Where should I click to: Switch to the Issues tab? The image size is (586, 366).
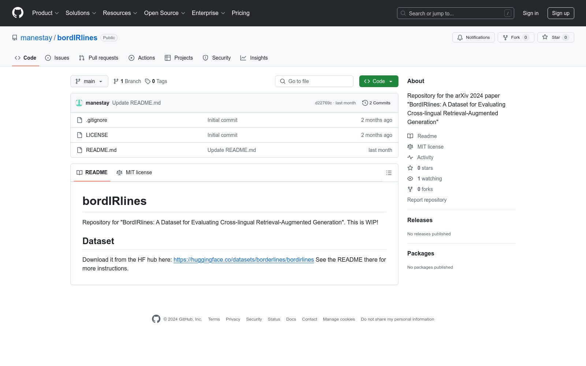(57, 58)
